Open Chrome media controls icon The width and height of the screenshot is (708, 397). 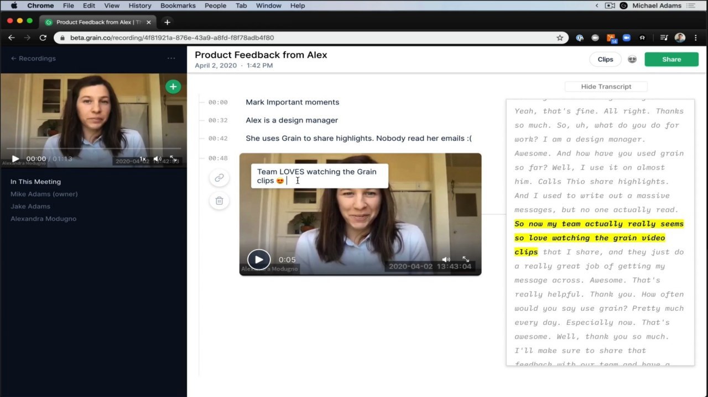(664, 38)
